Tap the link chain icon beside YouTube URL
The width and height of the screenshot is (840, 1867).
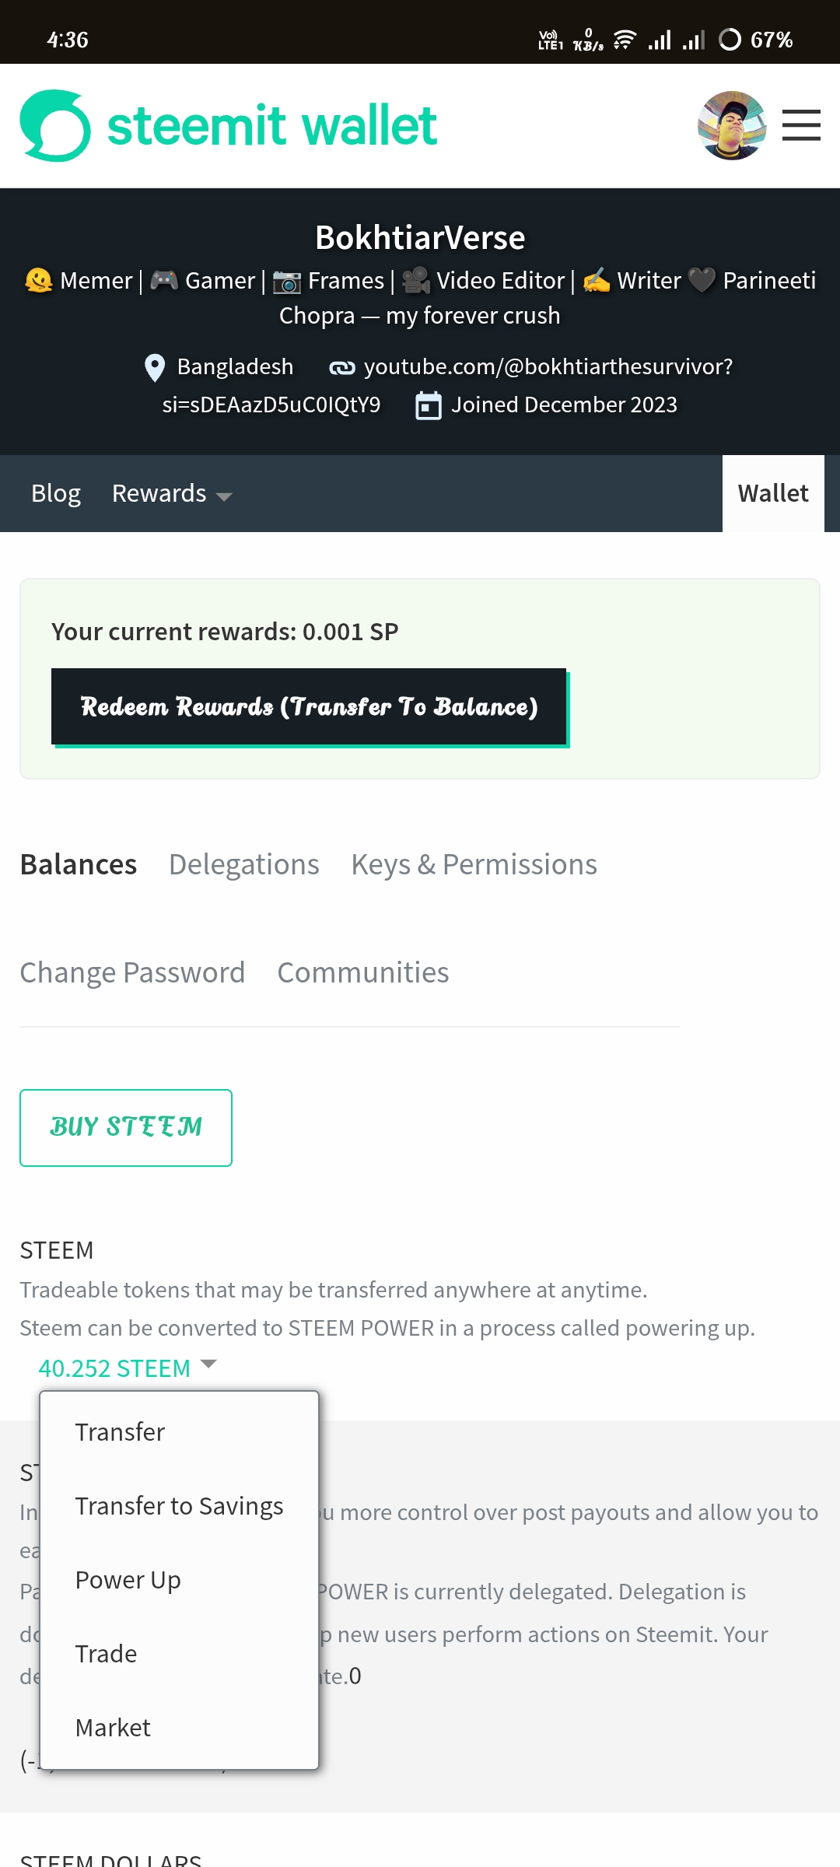342,367
